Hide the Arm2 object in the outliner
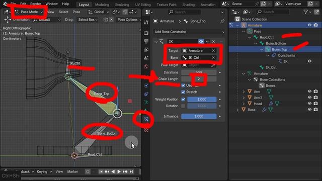This screenshot has width=322, height=181. pos(309,98)
